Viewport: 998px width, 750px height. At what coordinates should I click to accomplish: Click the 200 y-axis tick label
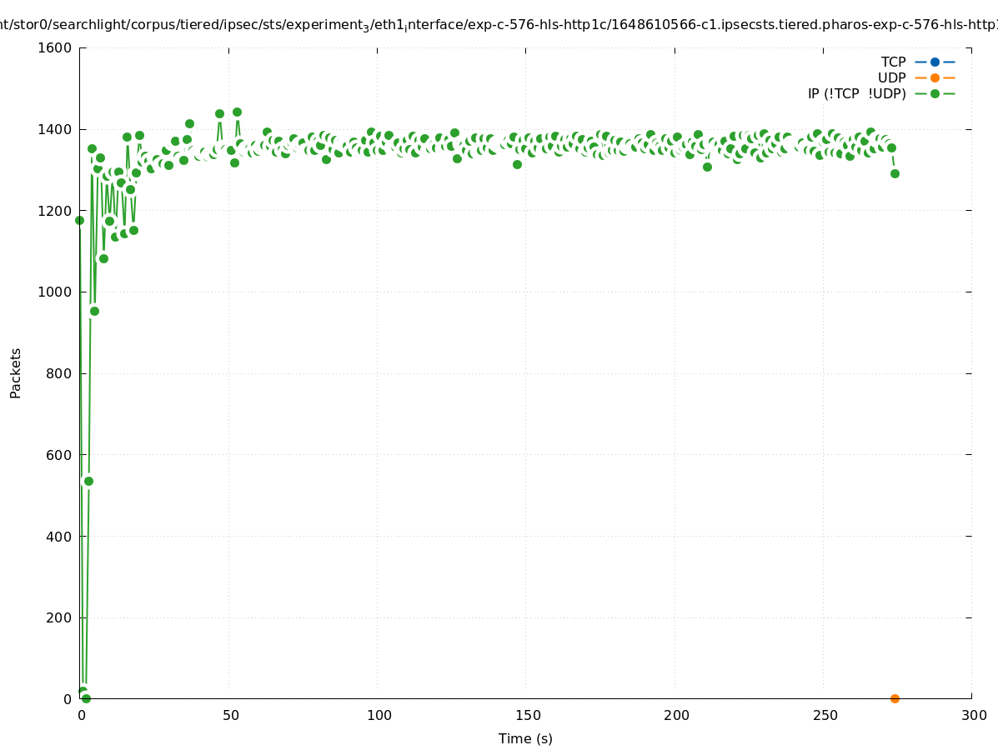(59, 617)
